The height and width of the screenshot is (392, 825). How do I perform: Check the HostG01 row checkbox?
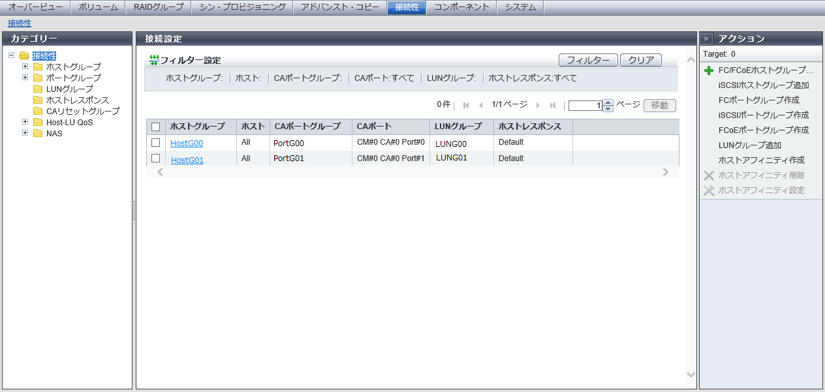[x=155, y=158]
